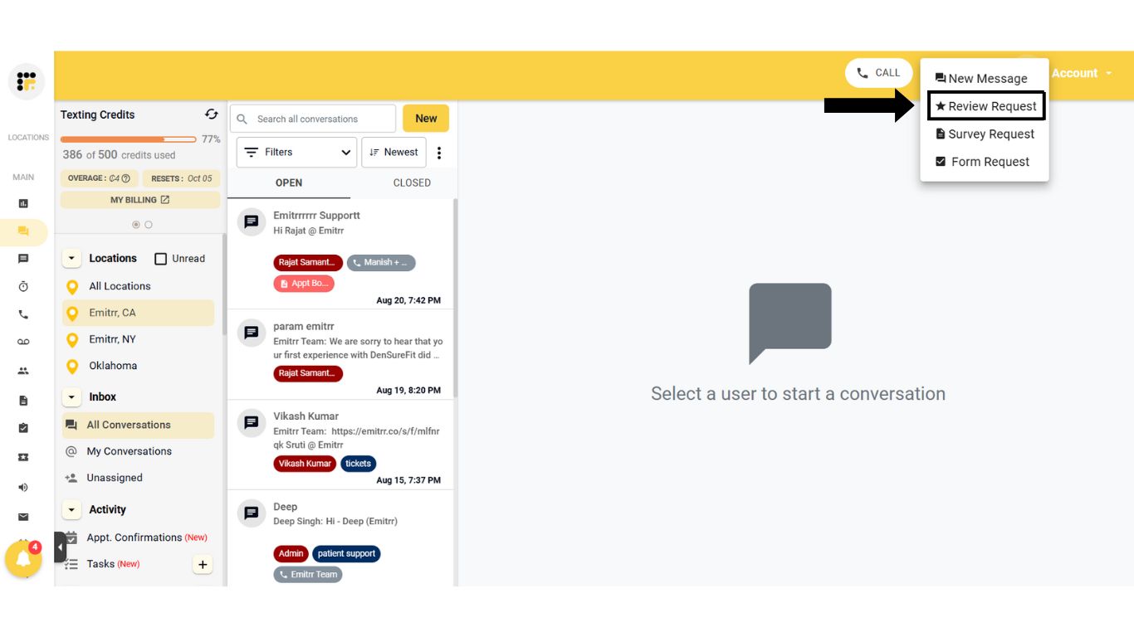Open the Email icon in the left sidebar
Image resolution: width=1134 pixels, height=637 pixels.
coord(25,516)
